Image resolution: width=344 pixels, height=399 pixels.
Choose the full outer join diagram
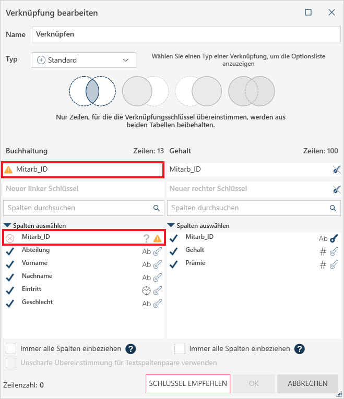point(252,91)
